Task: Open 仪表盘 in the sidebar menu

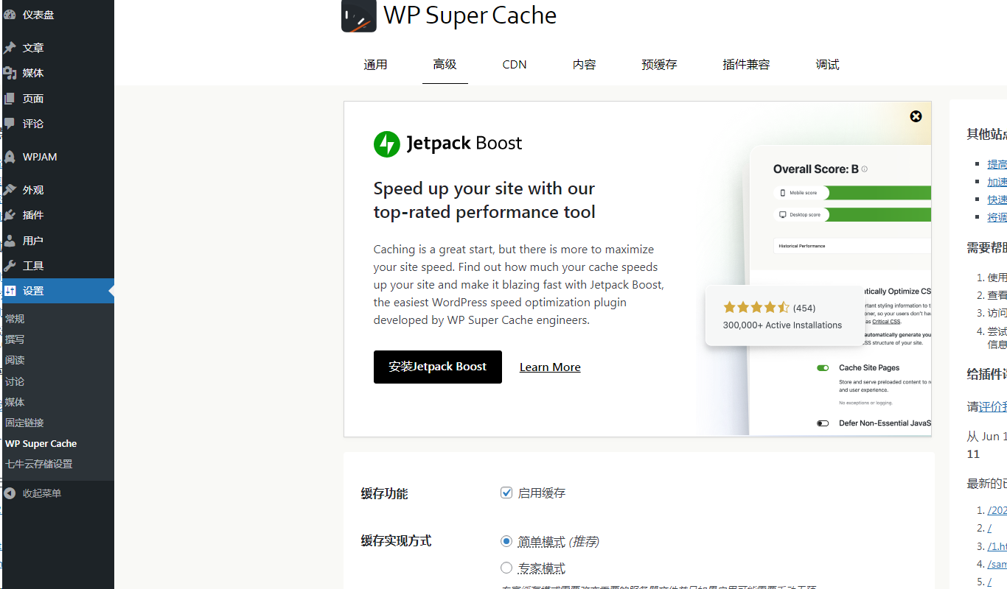Action: point(58,15)
